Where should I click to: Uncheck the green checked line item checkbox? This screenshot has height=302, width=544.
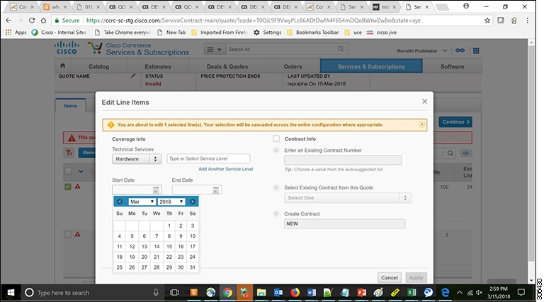click(x=68, y=187)
